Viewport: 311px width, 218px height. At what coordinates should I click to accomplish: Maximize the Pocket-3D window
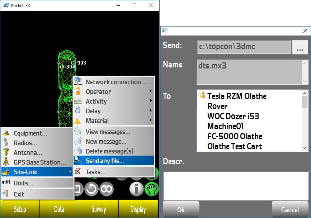click(x=135, y=5)
